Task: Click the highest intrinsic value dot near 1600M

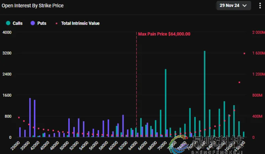Action: pyautogui.click(x=244, y=54)
